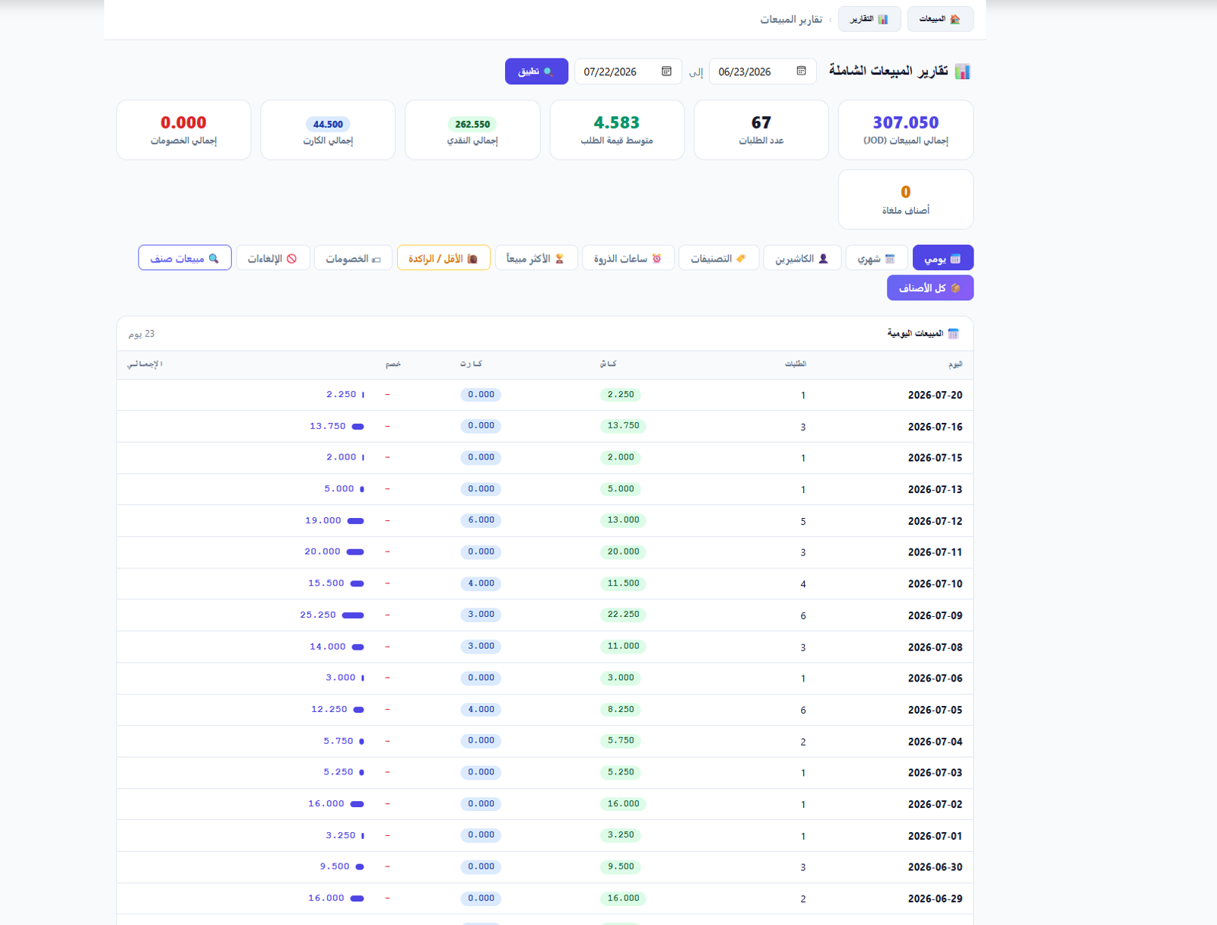The image size is (1217, 925).
Task: Click the cash badge 5.750 in the 2026-07-04 row
Action: point(621,741)
